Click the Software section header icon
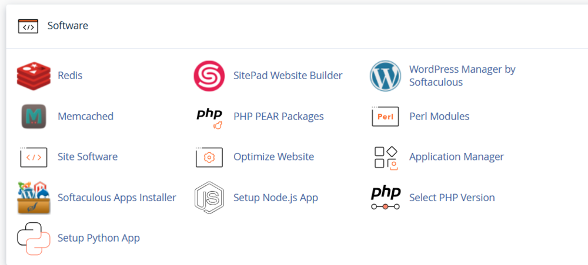 (x=28, y=26)
